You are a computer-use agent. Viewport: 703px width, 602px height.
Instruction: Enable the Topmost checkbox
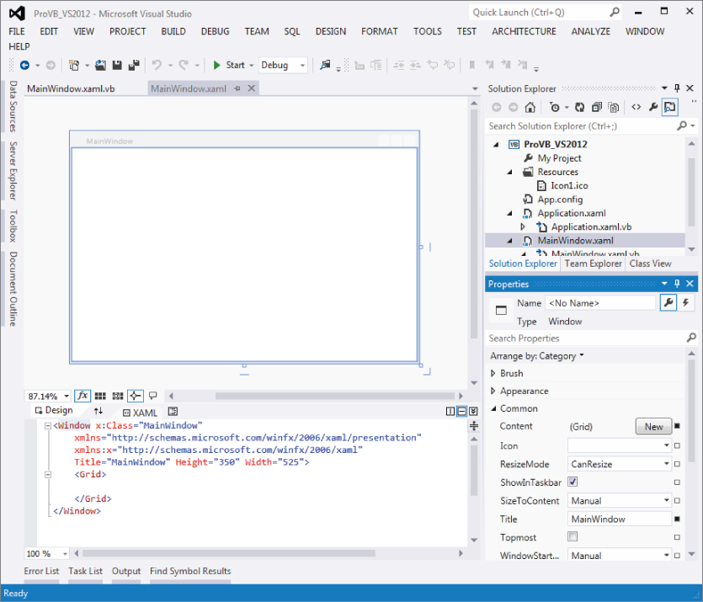(x=573, y=536)
